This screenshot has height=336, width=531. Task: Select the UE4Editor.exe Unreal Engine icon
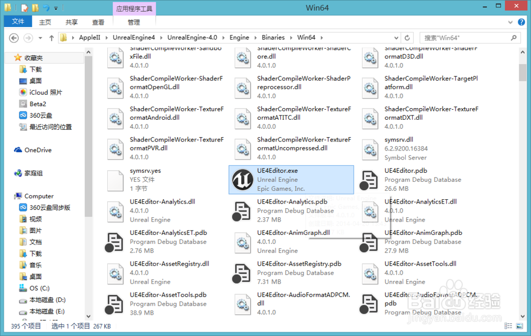coord(243,180)
